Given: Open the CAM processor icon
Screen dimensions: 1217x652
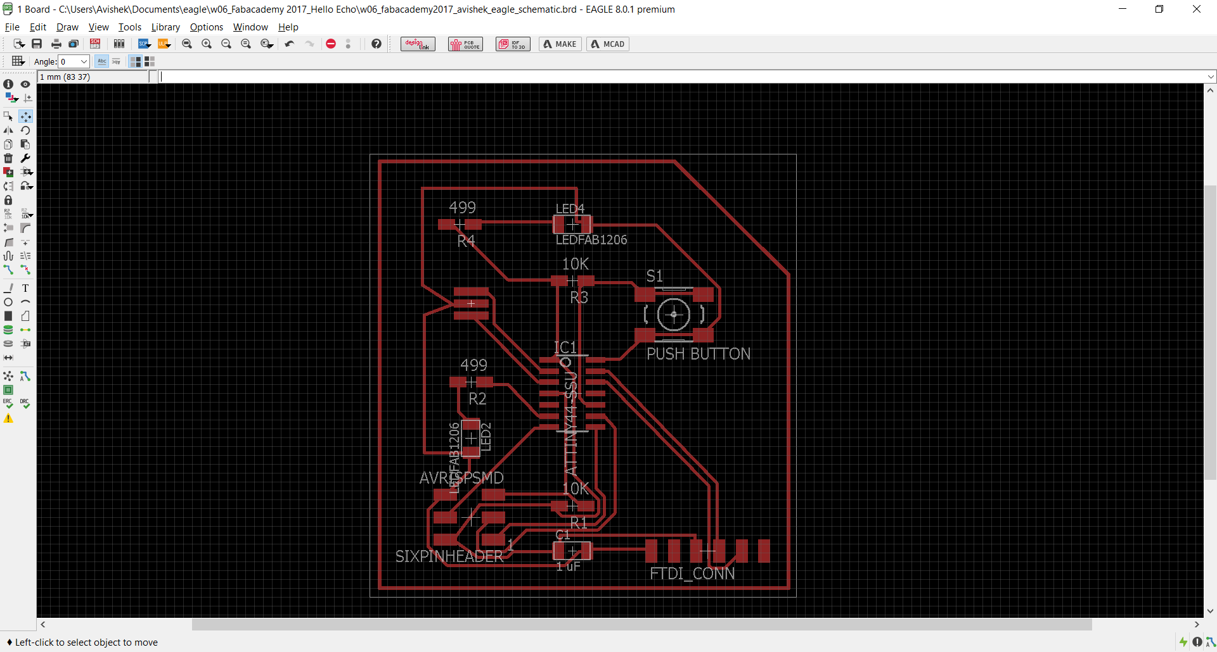Looking at the screenshot, I should (74, 44).
